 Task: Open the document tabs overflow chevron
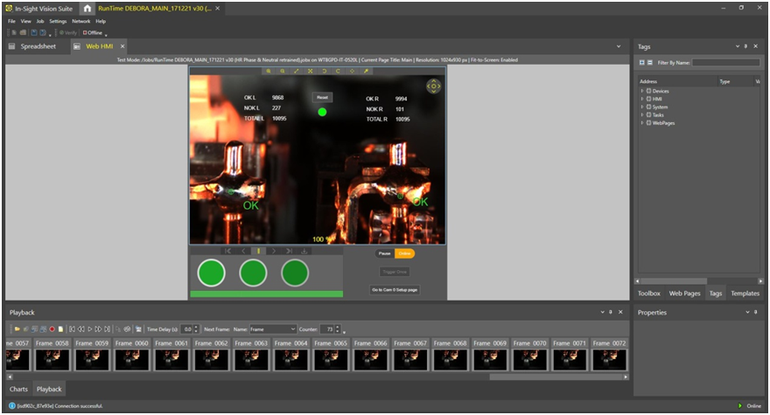[x=619, y=46]
